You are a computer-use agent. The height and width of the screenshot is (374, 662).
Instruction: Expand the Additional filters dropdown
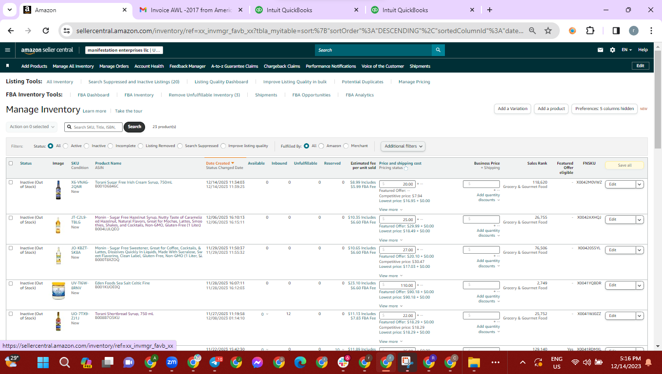point(403,146)
